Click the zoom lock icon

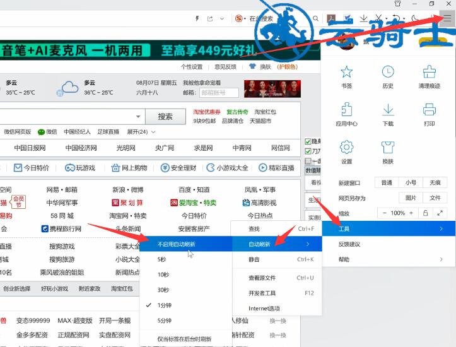[425, 213]
